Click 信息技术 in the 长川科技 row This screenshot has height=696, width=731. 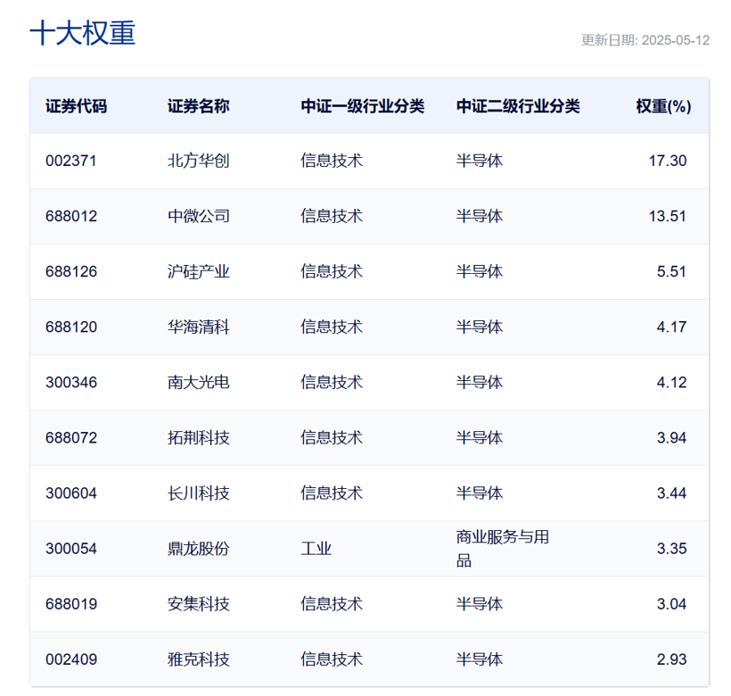(x=332, y=493)
